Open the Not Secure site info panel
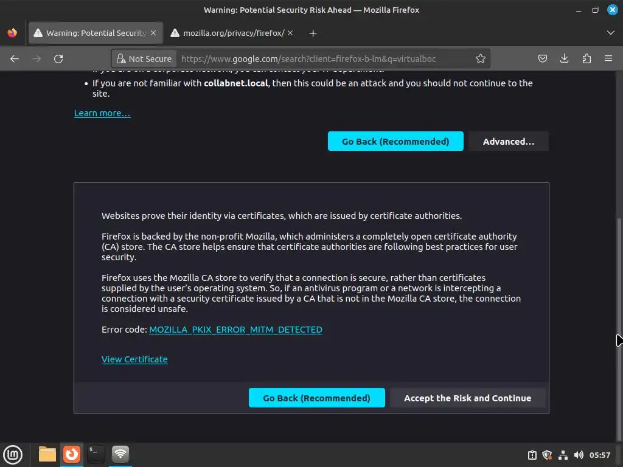Image resolution: width=623 pixels, height=467 pixels. pyautogui.click(x=144, y=59)
